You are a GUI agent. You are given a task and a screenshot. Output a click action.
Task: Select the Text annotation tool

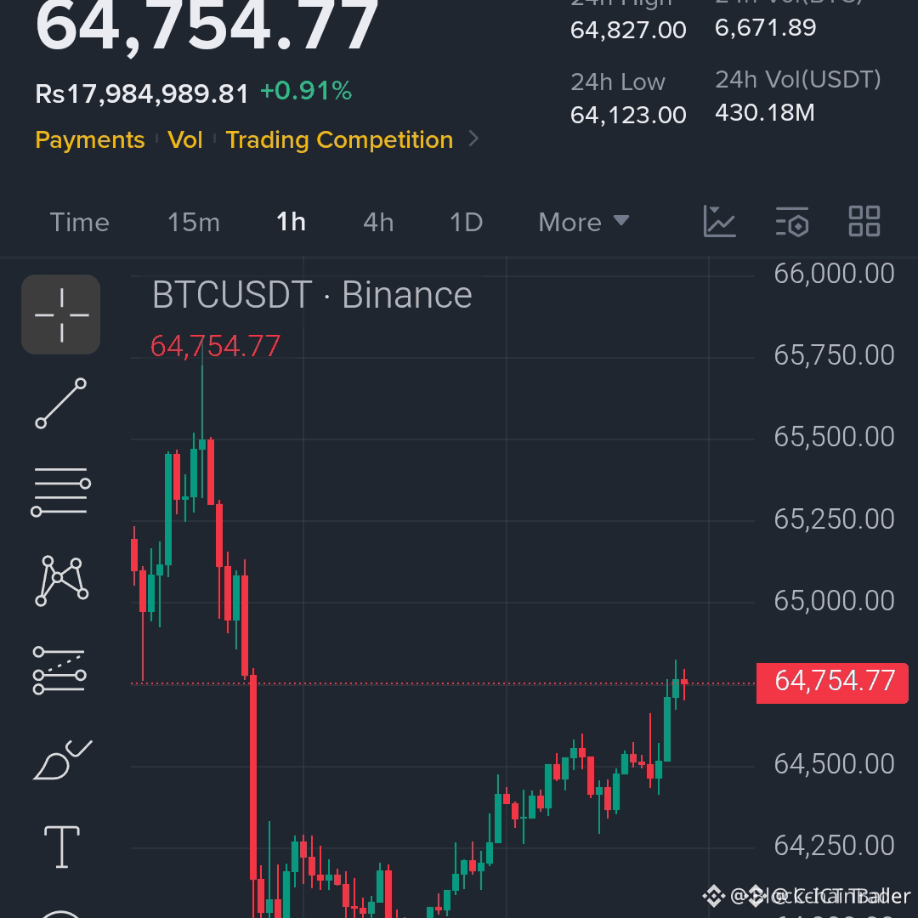(62, 847)
